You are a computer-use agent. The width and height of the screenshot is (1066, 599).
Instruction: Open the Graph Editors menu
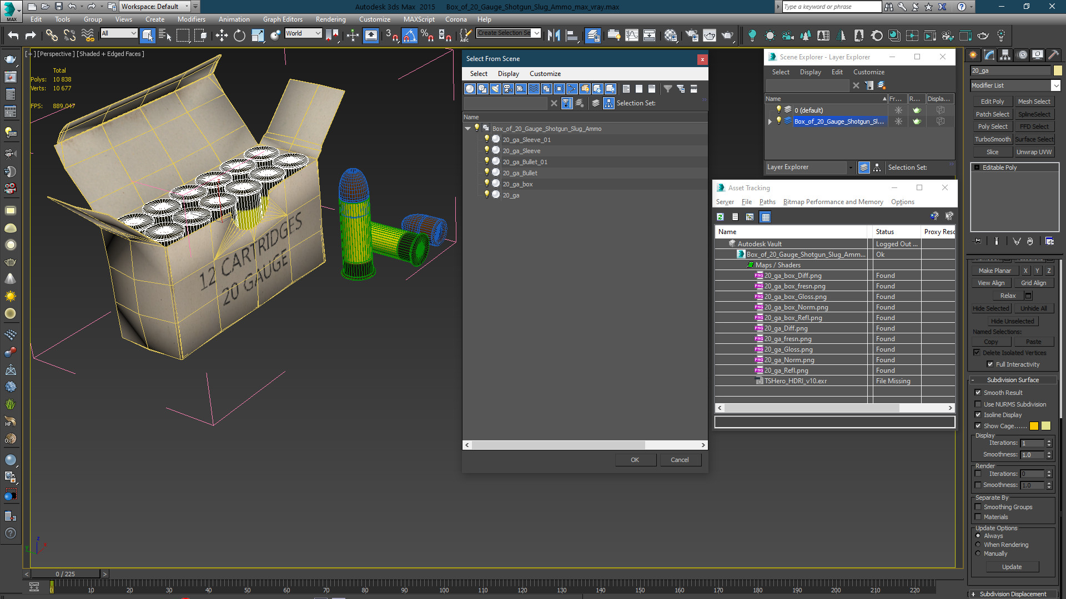point(283,19)
